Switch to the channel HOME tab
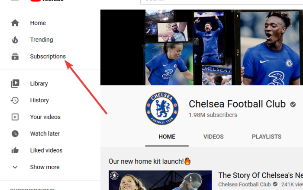The image size is (303, 190). 167,136
